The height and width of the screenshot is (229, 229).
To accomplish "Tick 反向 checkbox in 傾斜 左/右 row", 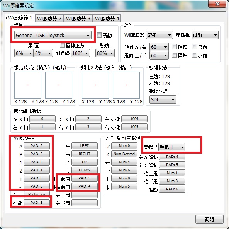I will tap(194, 47).
